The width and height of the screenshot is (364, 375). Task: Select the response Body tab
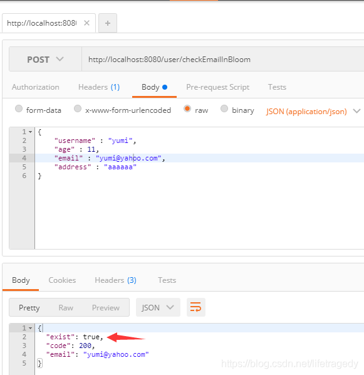(21, 280)
